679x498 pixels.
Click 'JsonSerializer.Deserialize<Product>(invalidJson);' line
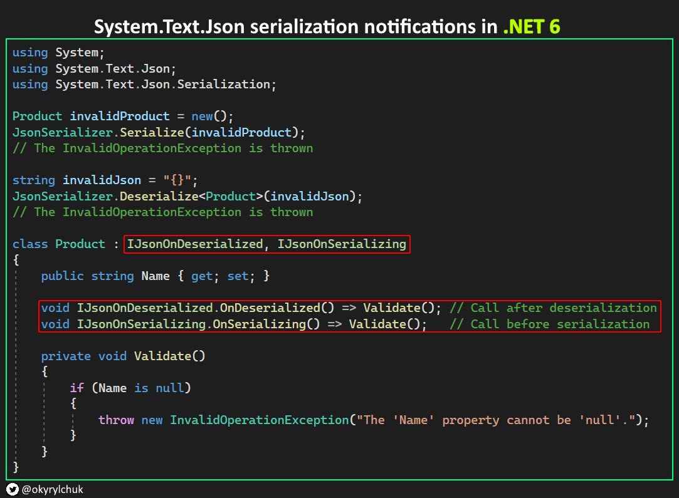[x=187, y=197]
